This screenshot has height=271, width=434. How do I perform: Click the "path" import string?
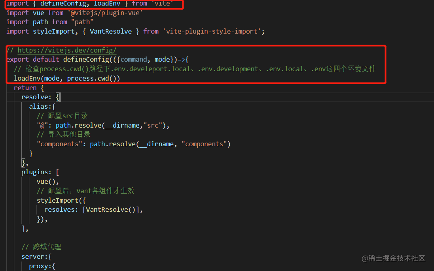click(x=82, y=22)
